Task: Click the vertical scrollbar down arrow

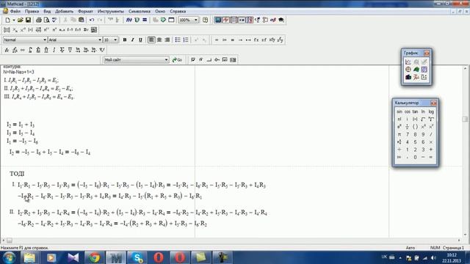Action: [x=465, y=235]
